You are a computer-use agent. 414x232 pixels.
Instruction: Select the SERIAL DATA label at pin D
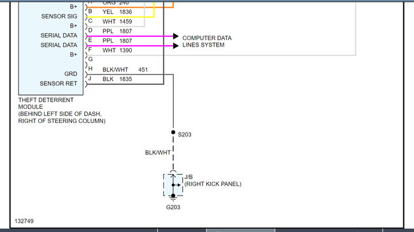[59, 36]
